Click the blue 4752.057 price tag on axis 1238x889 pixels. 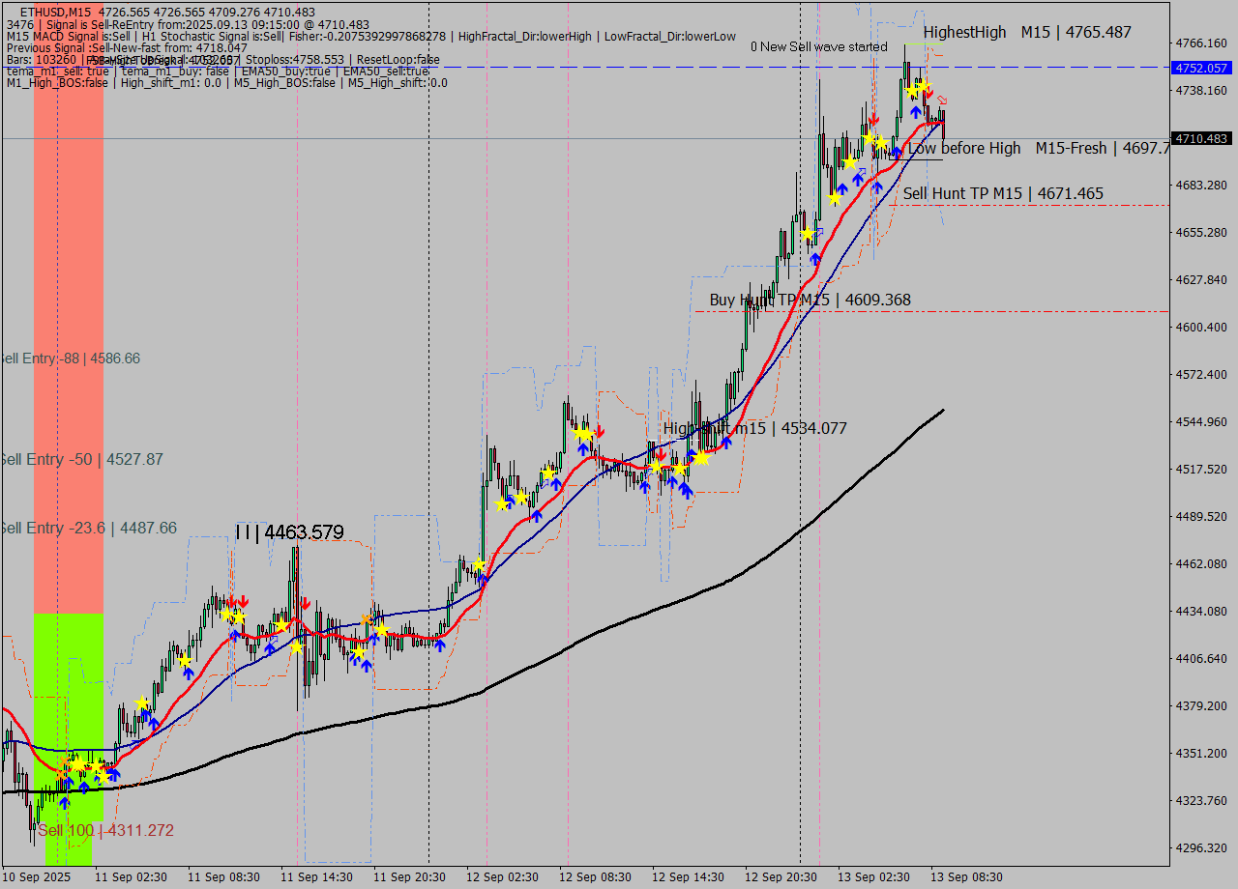point(1200,68)
